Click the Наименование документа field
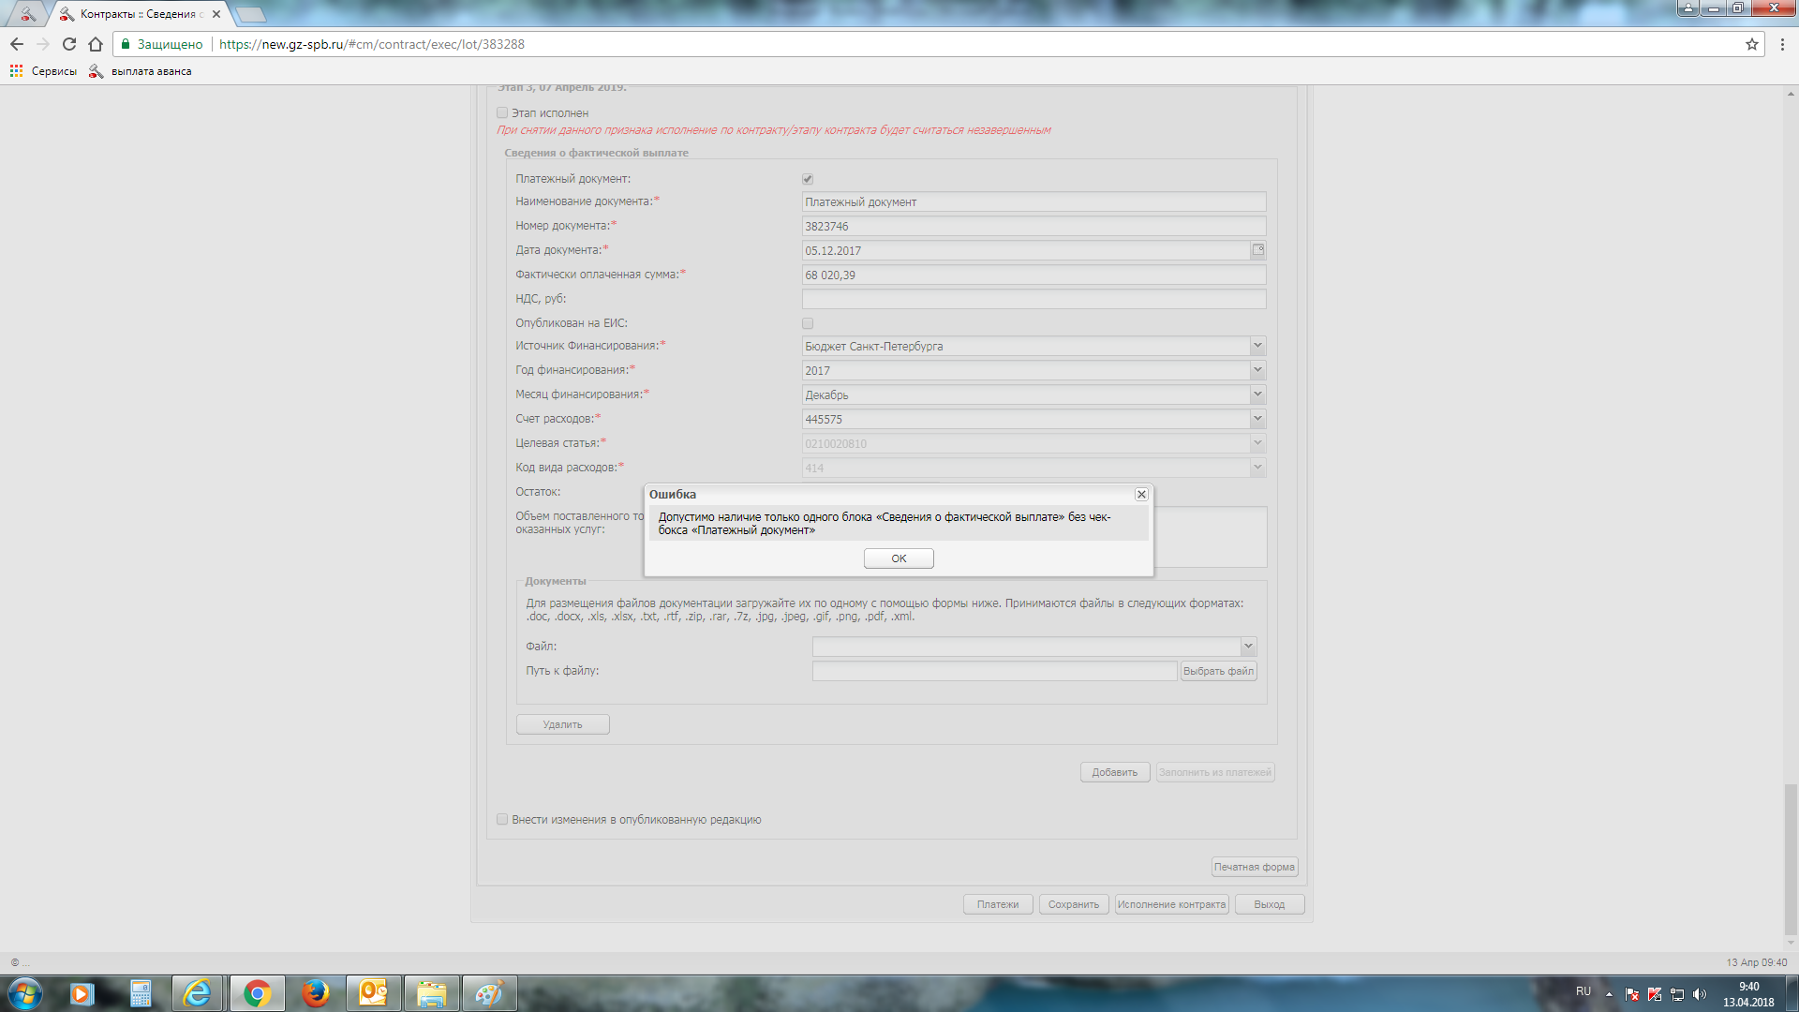 click(x=1033, y=202)
